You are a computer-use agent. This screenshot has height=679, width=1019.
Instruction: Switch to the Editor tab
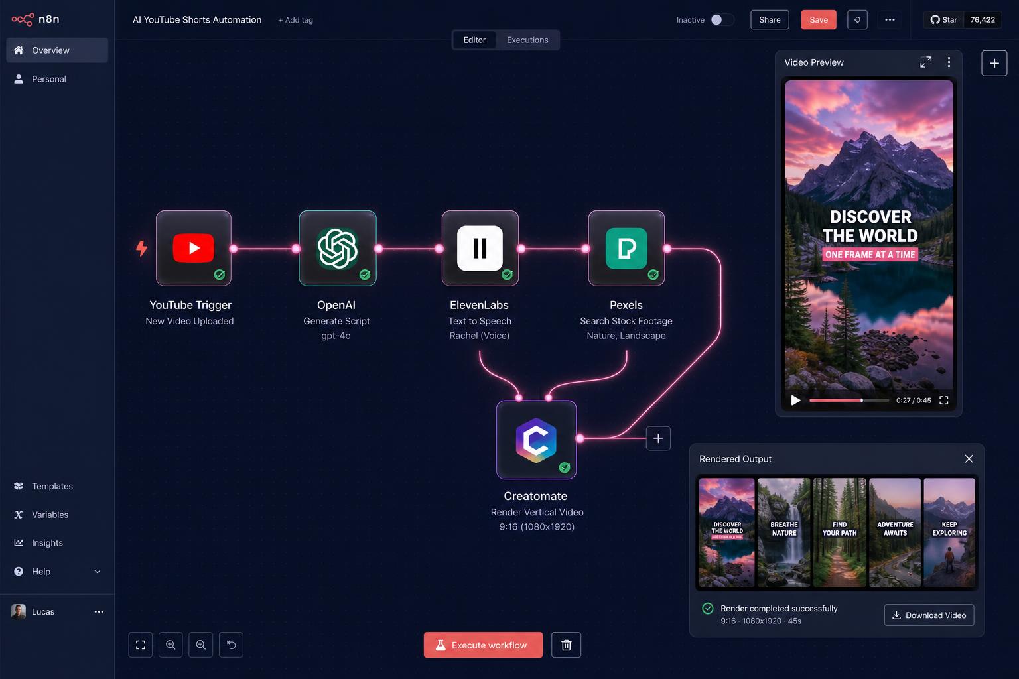point(474,40)
